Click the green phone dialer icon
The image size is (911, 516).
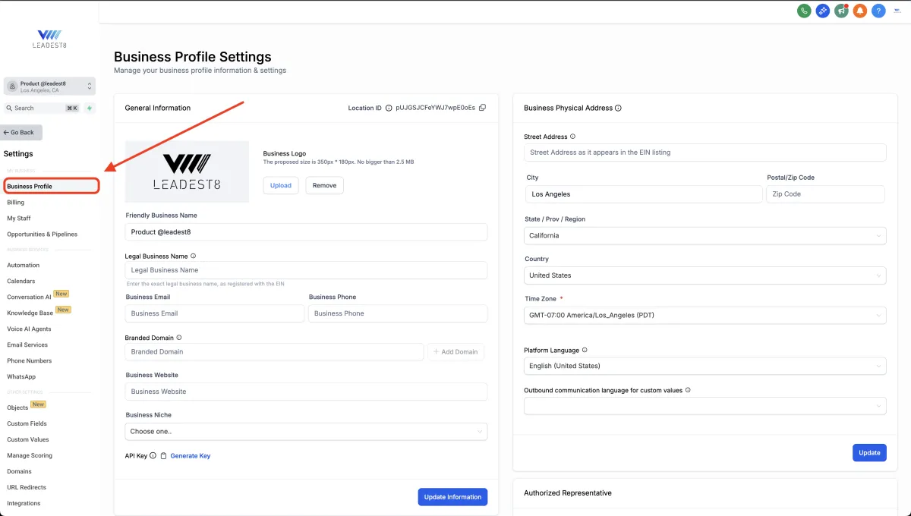point(804,11)
